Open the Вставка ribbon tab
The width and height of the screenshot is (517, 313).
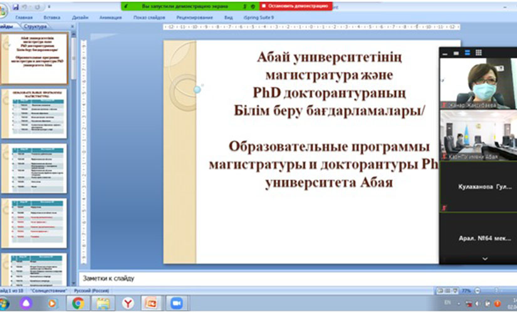click(x=52, y=18)
